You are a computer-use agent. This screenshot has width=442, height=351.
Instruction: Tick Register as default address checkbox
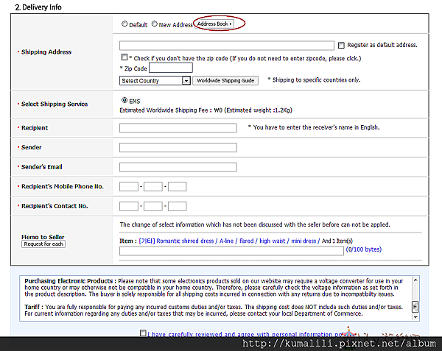pos(341,45)
